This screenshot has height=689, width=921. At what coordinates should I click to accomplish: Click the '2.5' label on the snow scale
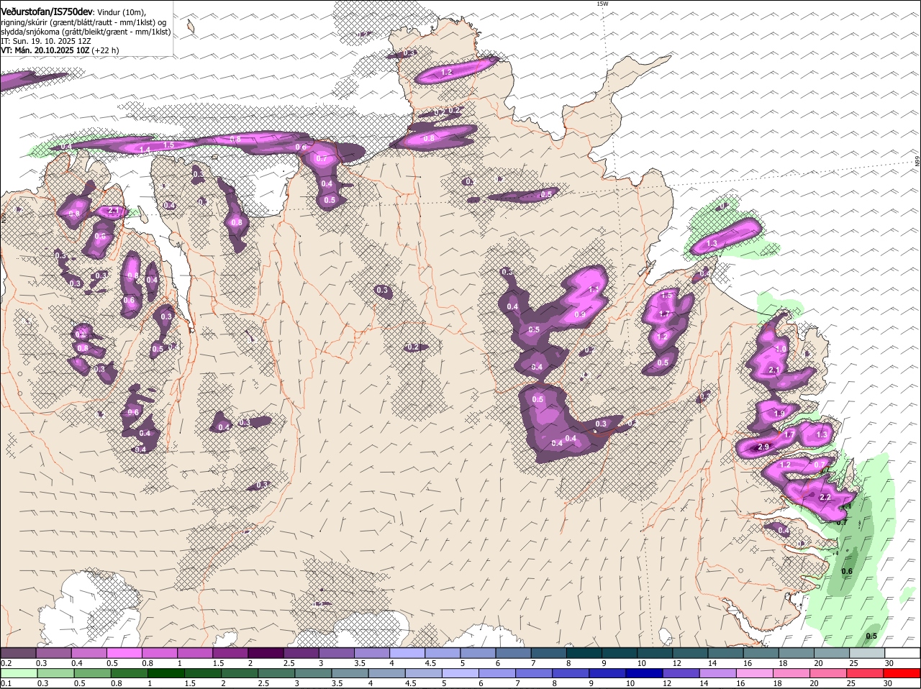(289, 663)
